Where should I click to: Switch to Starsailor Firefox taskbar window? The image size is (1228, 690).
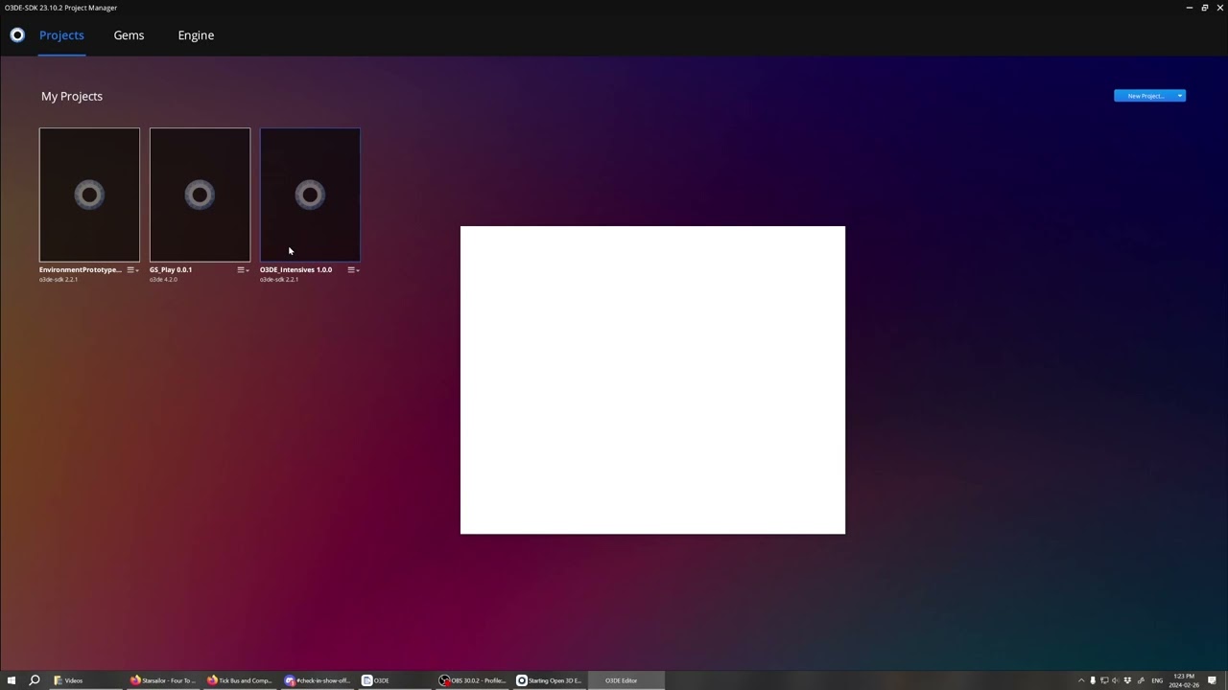[163, 680]
